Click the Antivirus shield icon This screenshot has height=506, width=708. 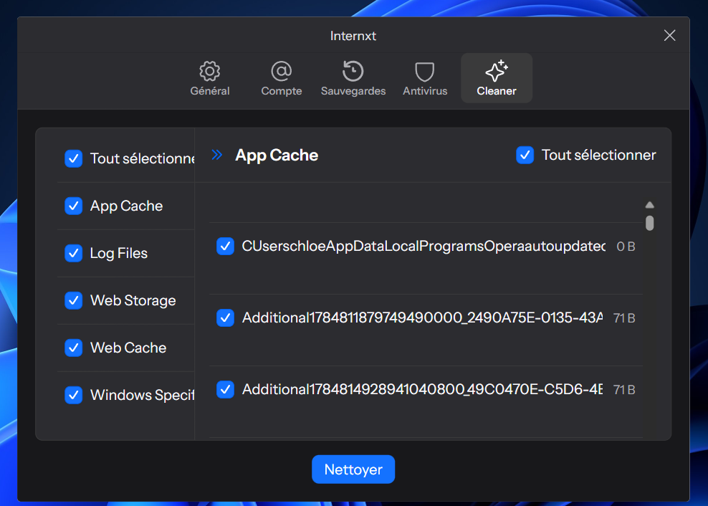(424, 72)
